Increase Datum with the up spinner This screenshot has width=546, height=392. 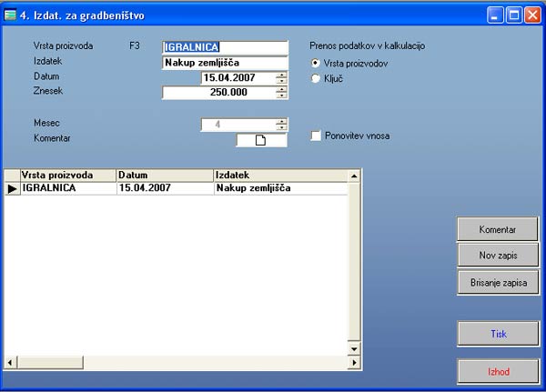[x=281, y=75]
